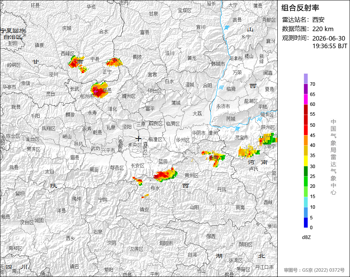The image size is (350, 277).
Task: Click the radar station name '西安'
Action: [x=318, y=20]
